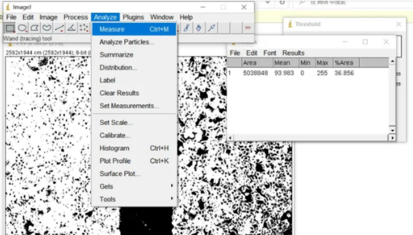The image size is (413, 235).
Task: Click the Results table scroll-down arrow
Action: click(x=392, y=129)
